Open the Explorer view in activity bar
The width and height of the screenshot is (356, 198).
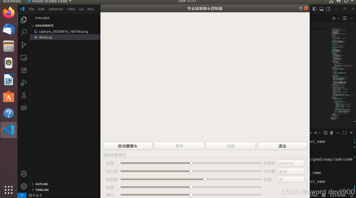[24, 20]
